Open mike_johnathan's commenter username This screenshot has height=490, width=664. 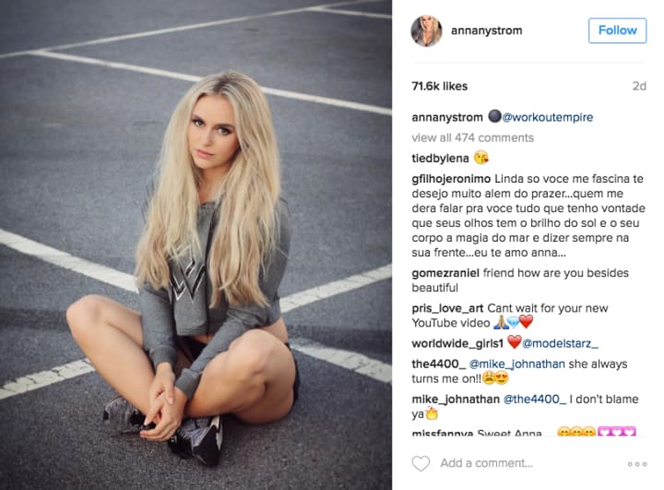(x=456, y=399)
